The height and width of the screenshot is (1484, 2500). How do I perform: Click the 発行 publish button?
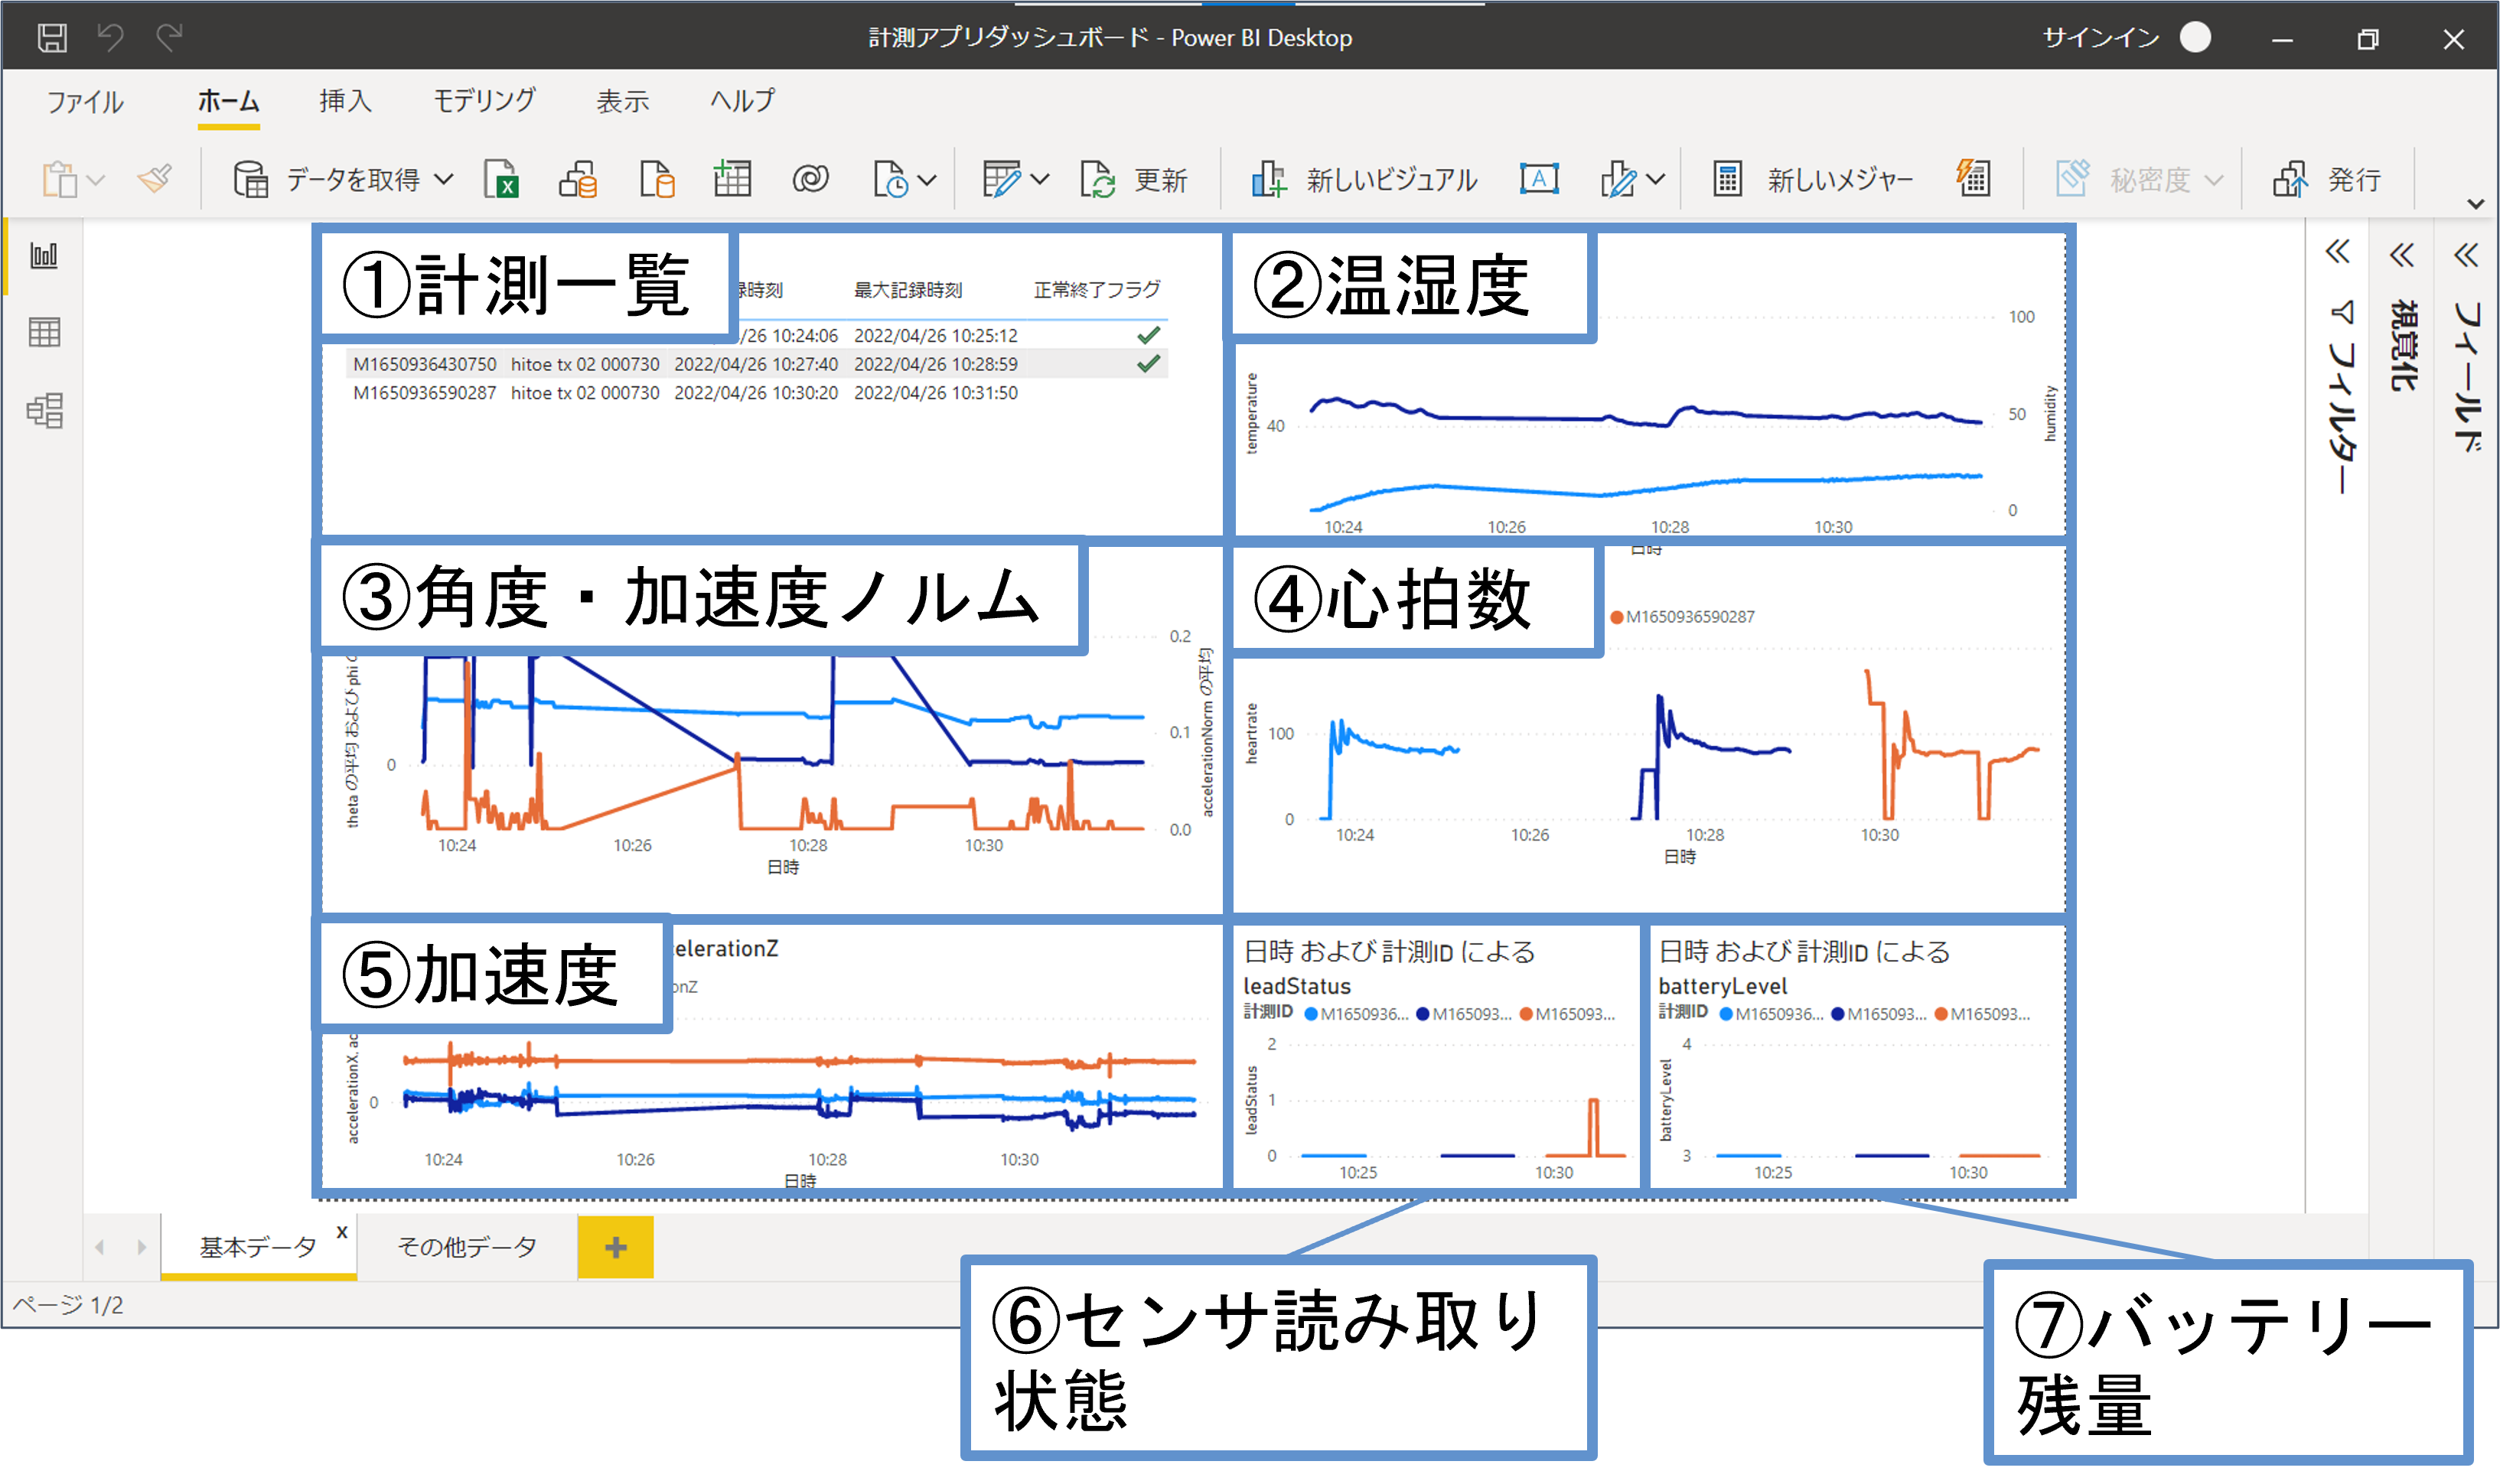[x=2327, y=180]
